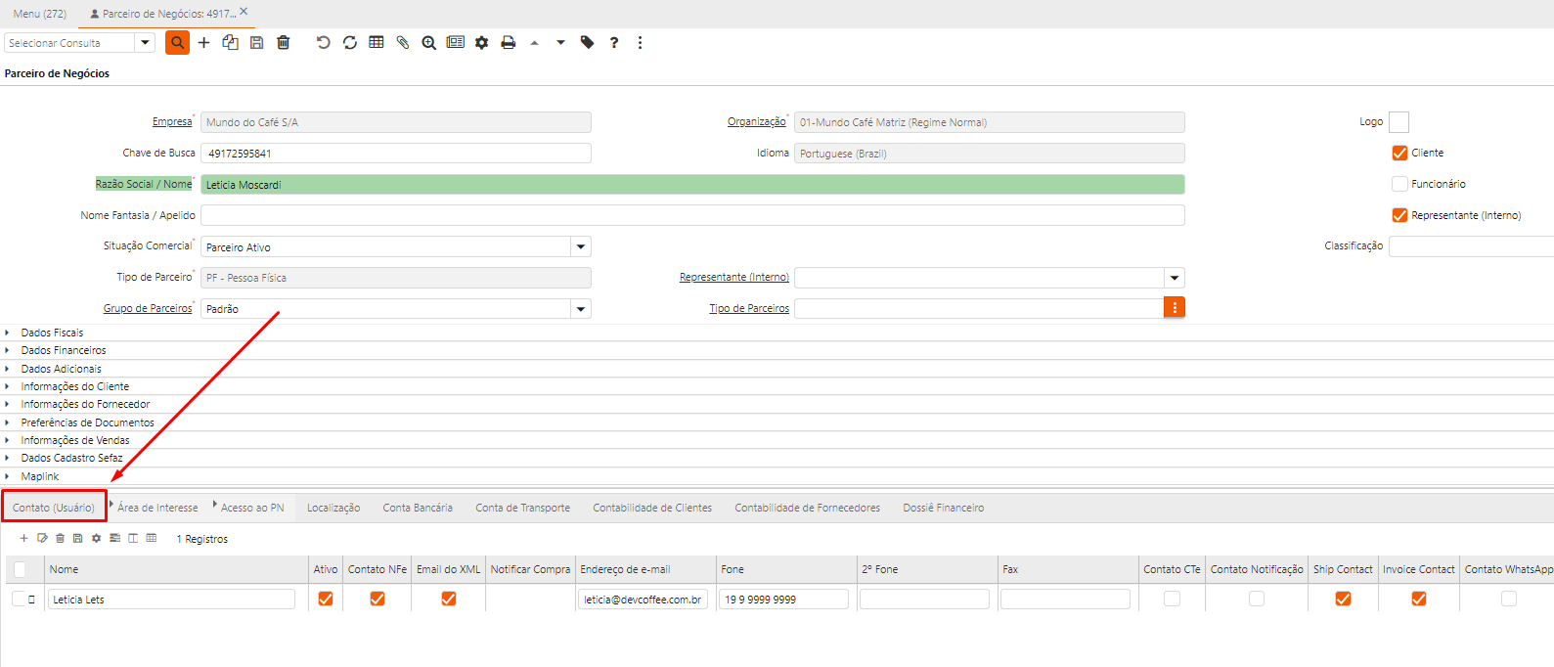The image size is (1554, 667).
Task: Click the refresh icon in toolbar
Action: point(349,43)
